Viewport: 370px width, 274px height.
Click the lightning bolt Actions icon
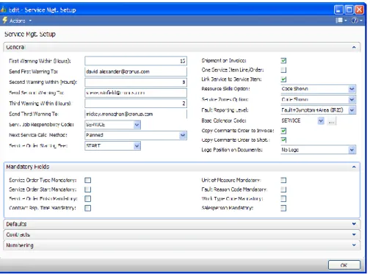[4, 21]
